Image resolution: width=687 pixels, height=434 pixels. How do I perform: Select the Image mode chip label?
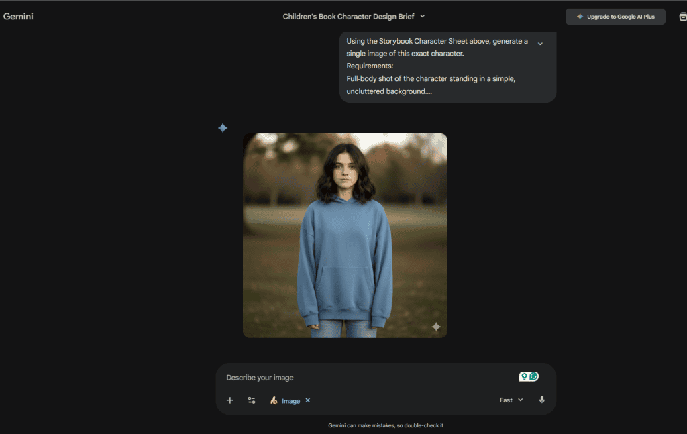coord(290,400)
